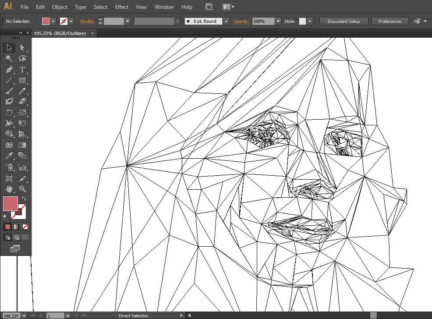Viewport: 432px width, 319px height.
Task: Open the brush definition 5 pt. Round dropdown
Action: pyautogui.click(x=226, y=21)
